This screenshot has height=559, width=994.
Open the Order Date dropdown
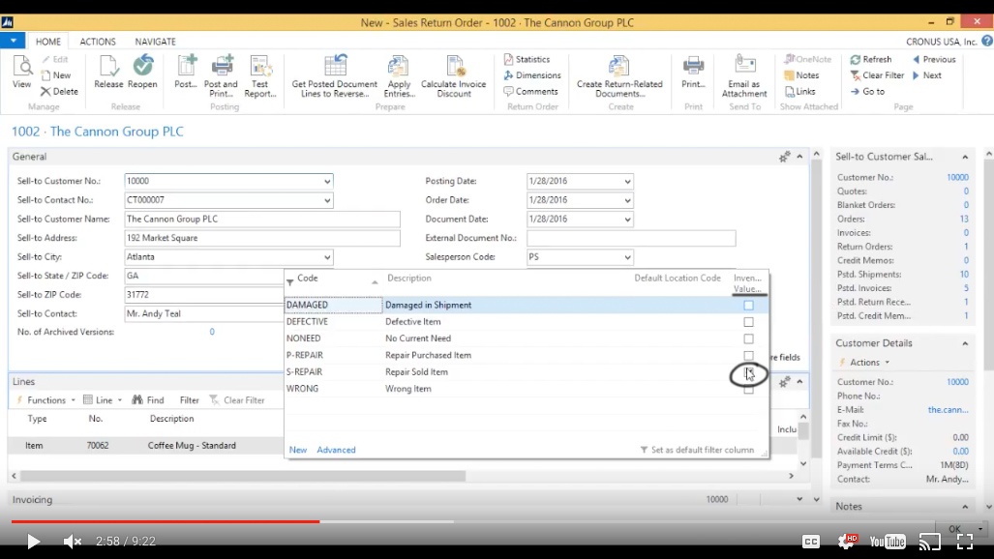[627, 200]
